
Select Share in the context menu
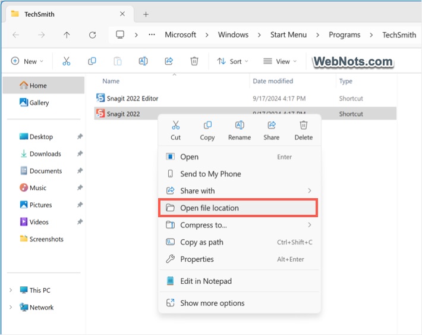tap(271, 130)
